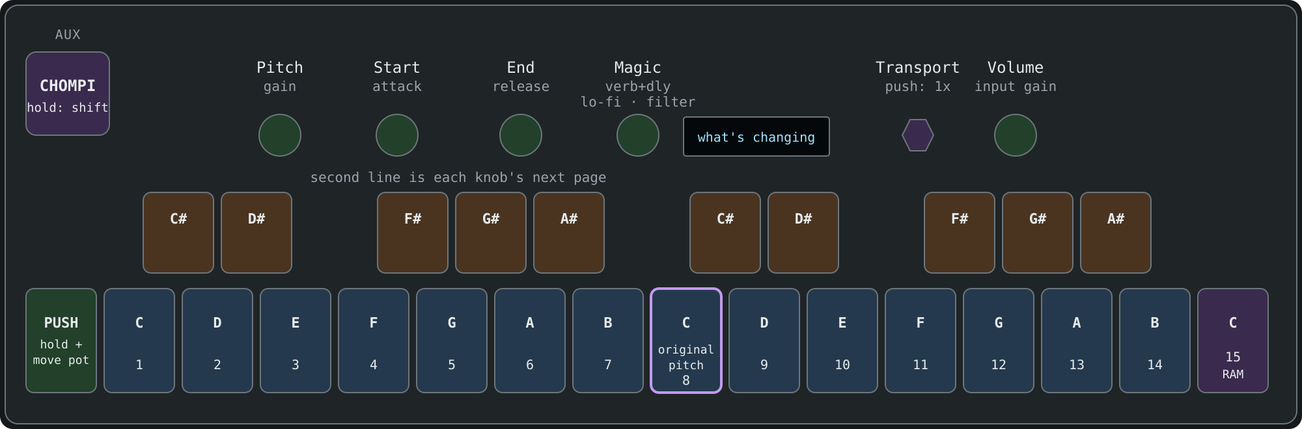Tap the last A# sharp key
1302x429 pixels.
[x=1116, y=233]
